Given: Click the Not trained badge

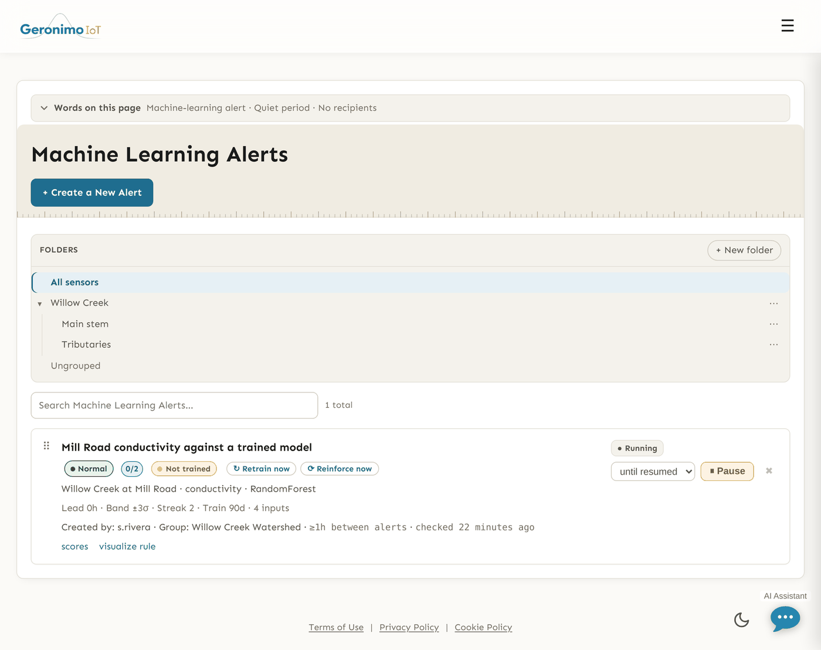Looking at the screenshot, I should [184, 469].
